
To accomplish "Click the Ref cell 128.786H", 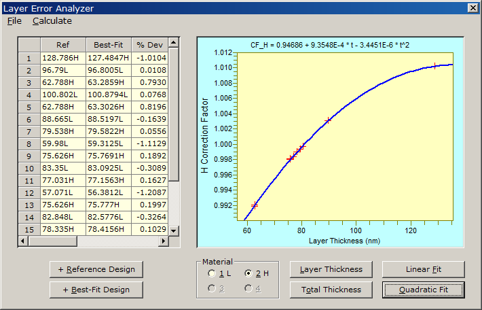I will point(63,58).
